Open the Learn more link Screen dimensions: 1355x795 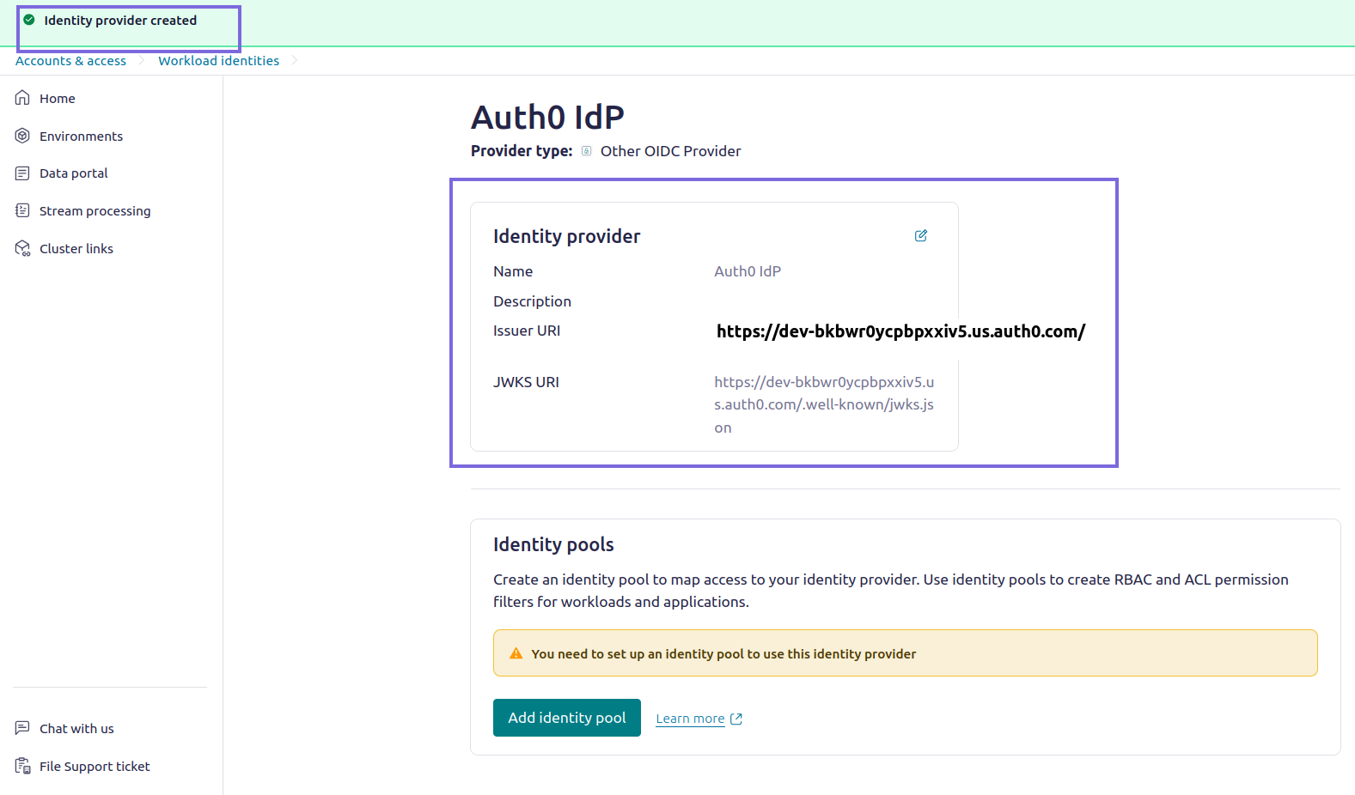click(690, 719)
